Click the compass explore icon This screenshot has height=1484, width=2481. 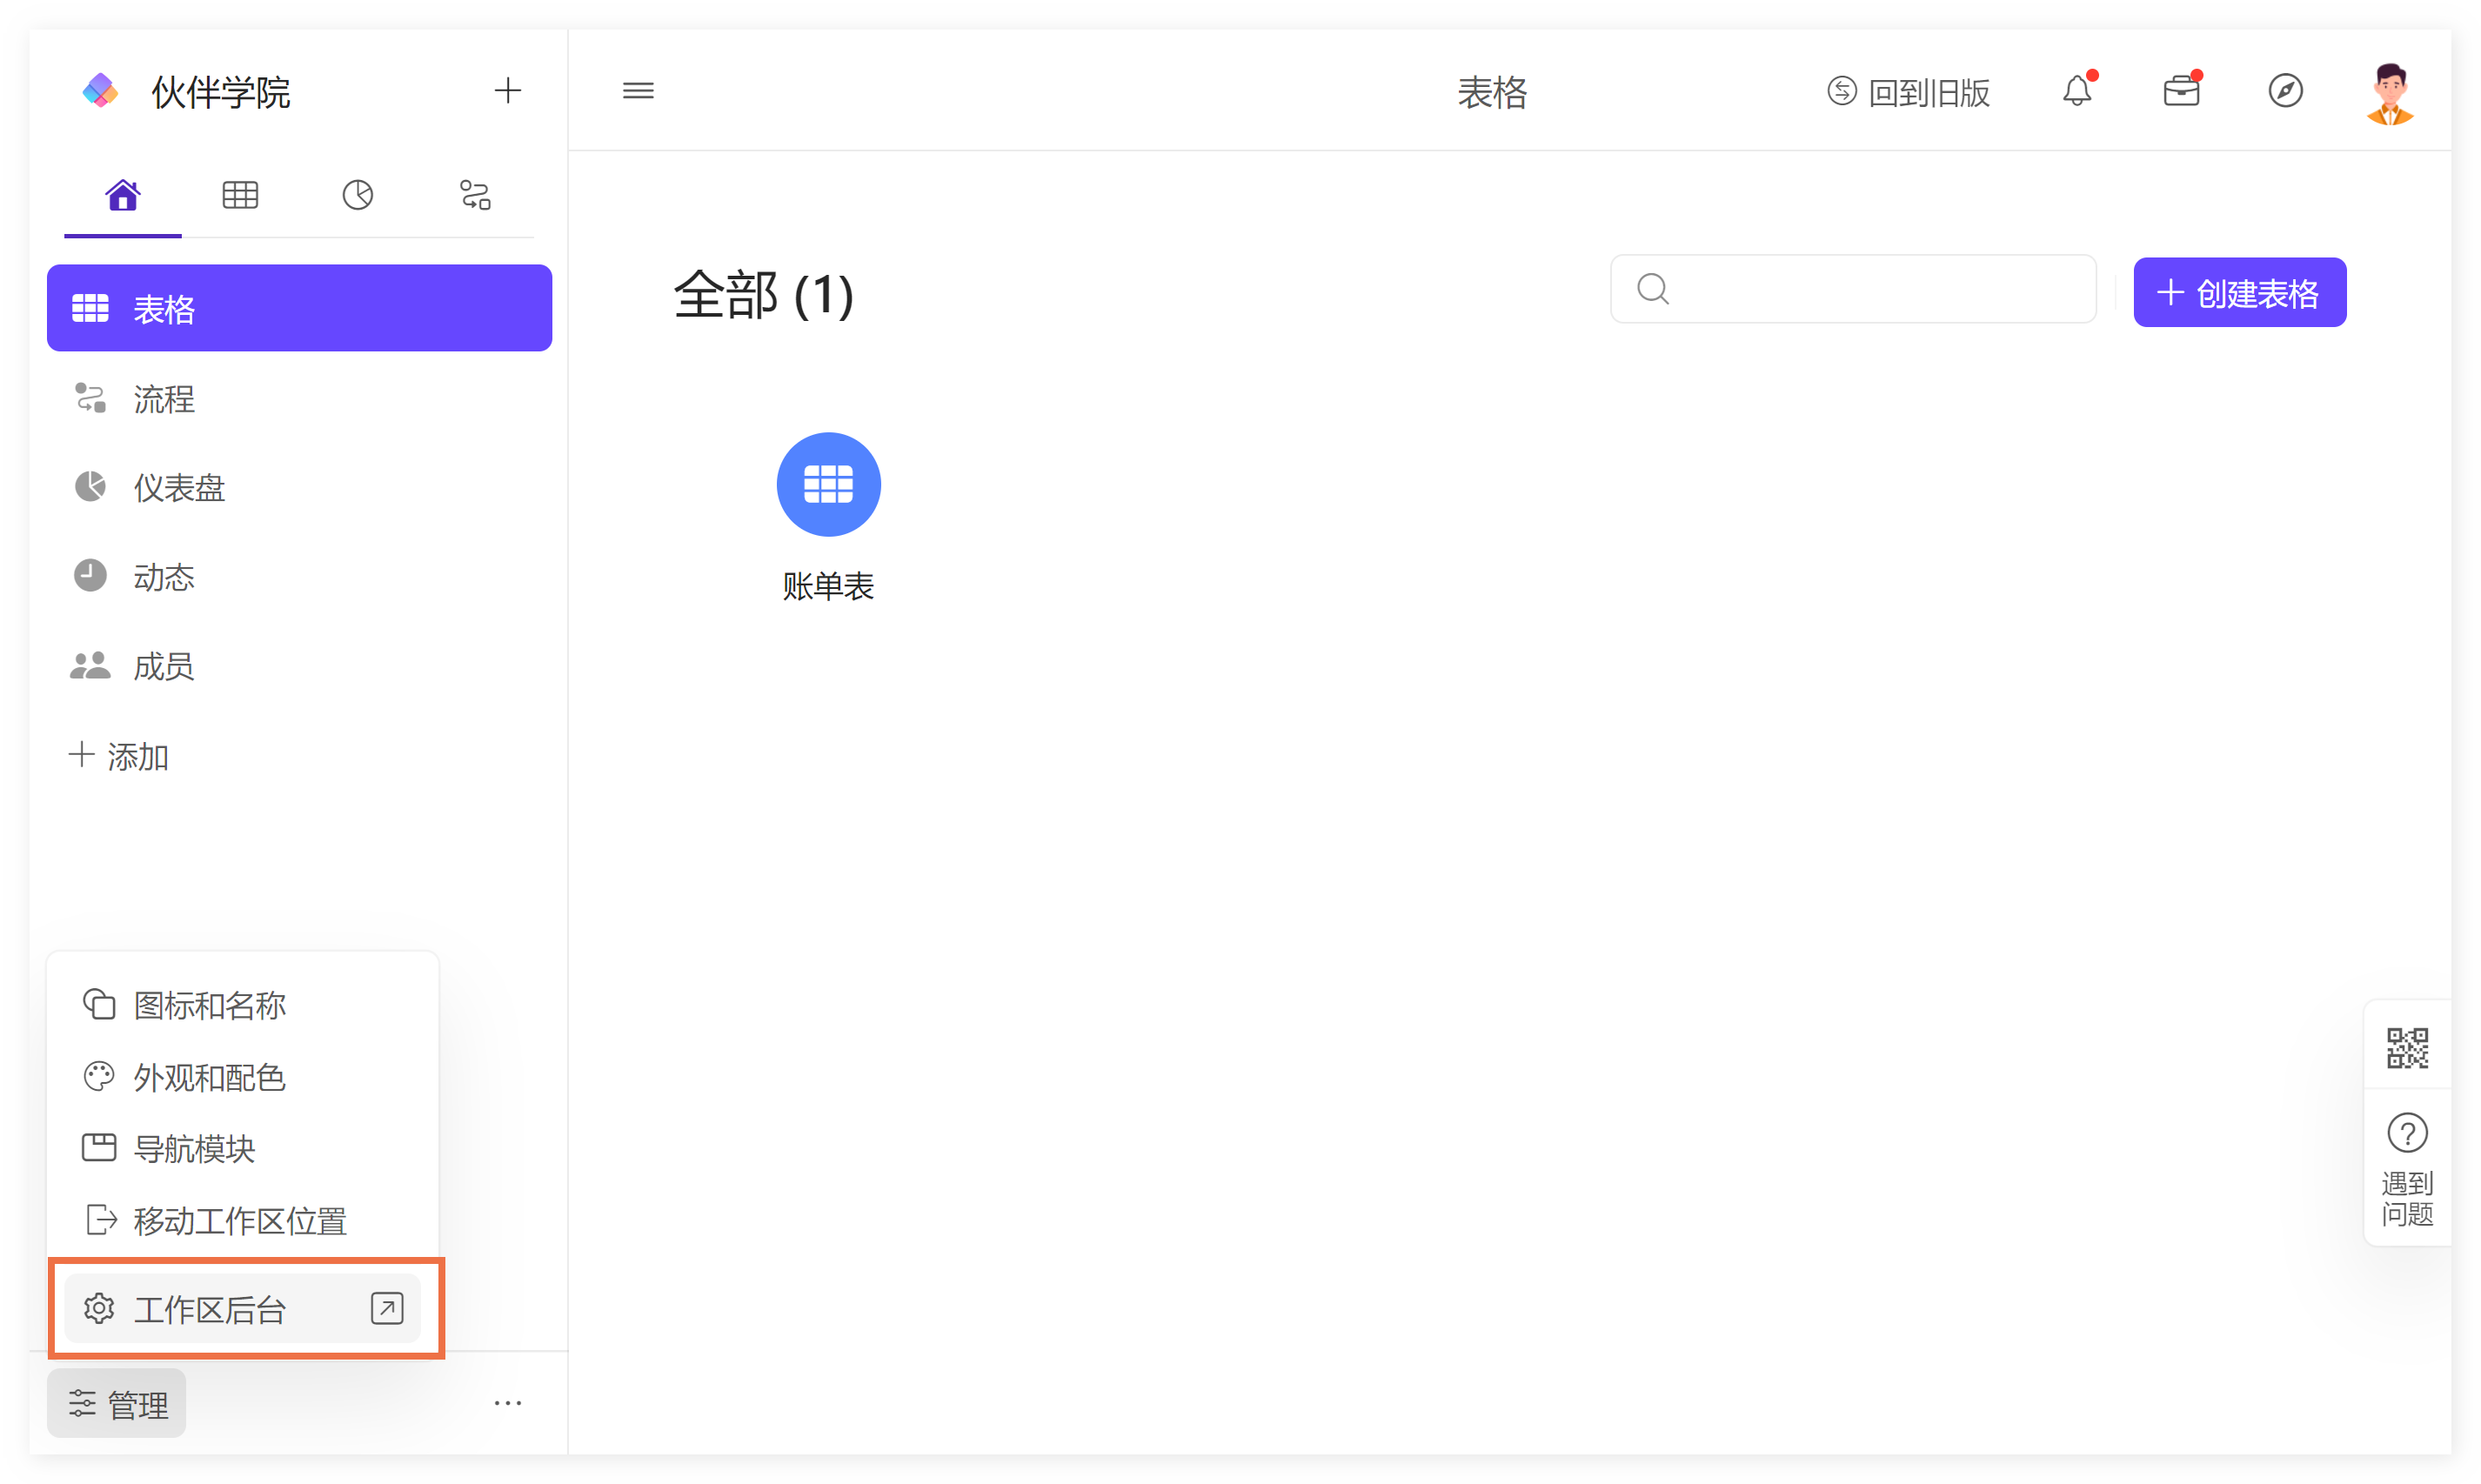(2285, 91)
